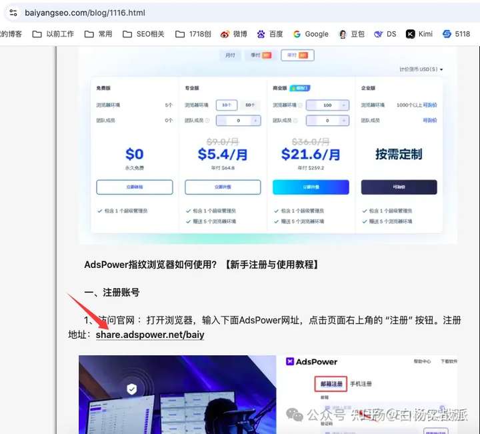480x434 pixels.
Task: Open the 计价货币 USD currency dropdown
Action: (x=421, y=69)
